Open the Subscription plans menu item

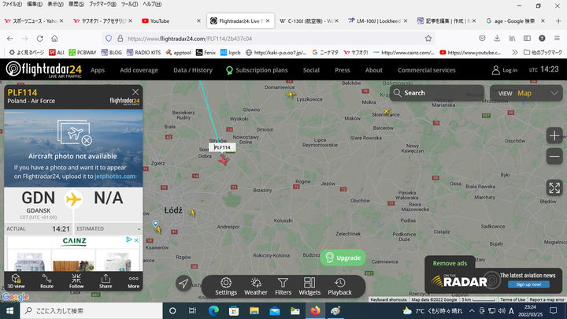[256, 70]
